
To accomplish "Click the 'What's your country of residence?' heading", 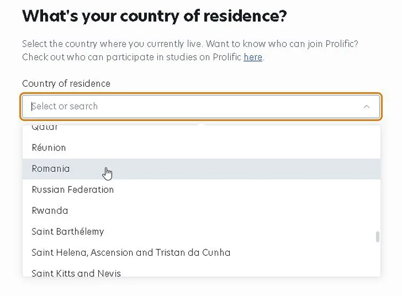I will coord(154,16).
